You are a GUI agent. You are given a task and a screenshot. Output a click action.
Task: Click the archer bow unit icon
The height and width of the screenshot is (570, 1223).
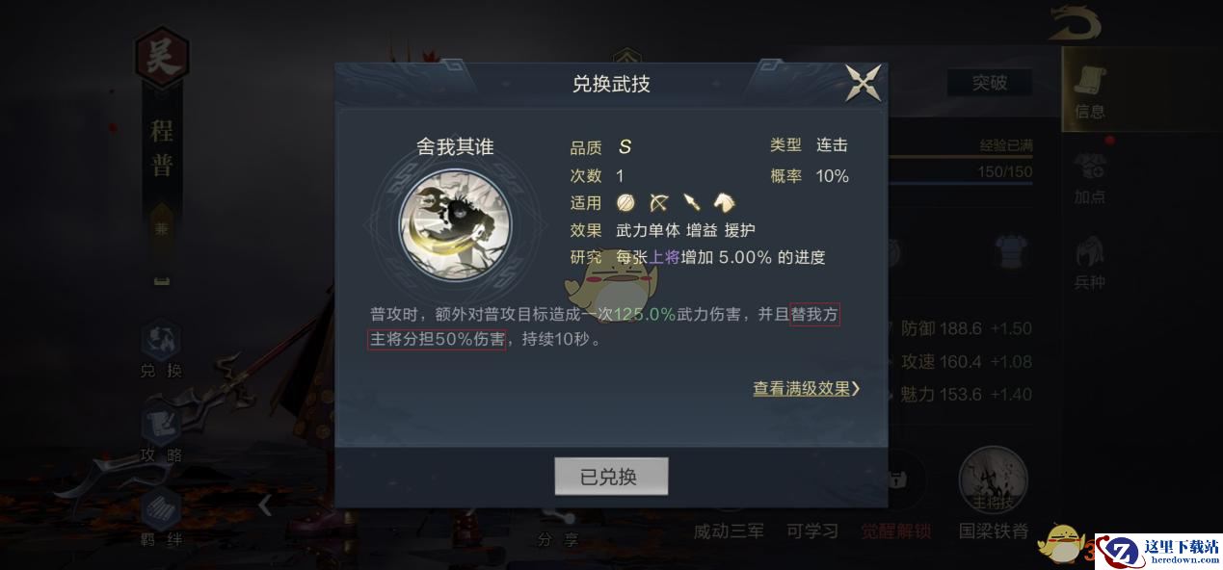659,202
